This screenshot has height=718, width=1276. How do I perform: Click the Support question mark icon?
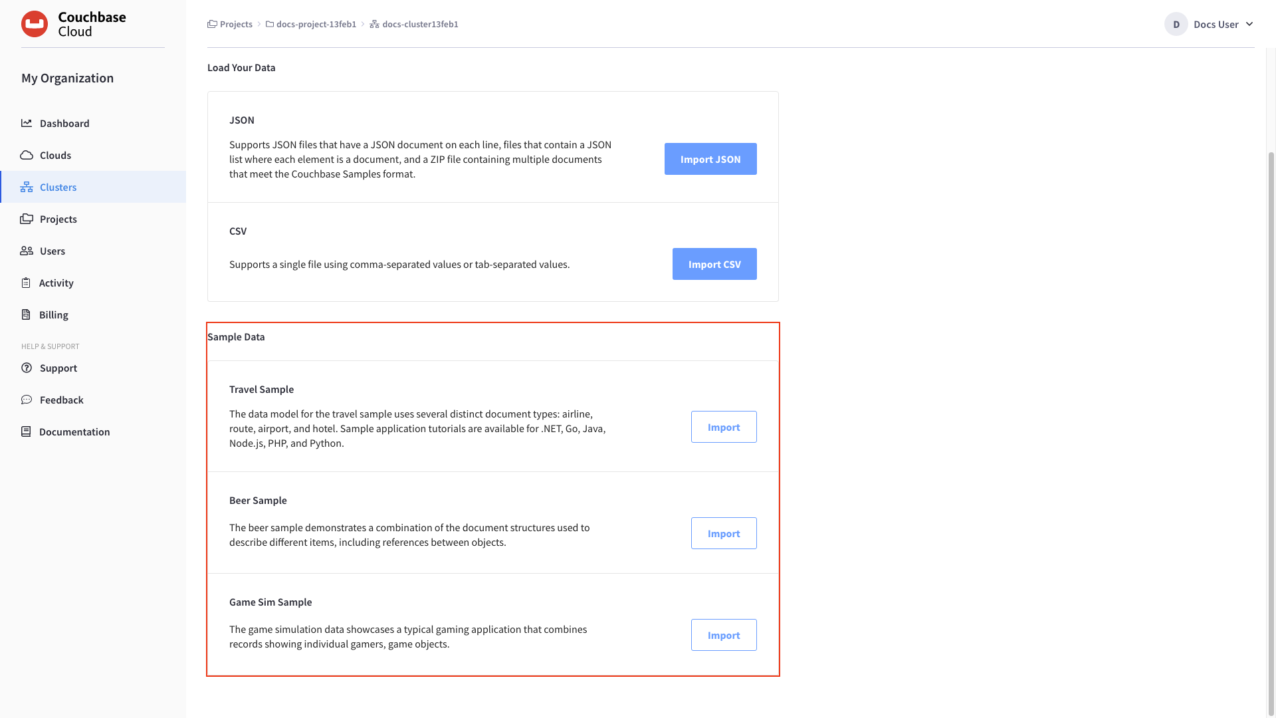point(27,368)
